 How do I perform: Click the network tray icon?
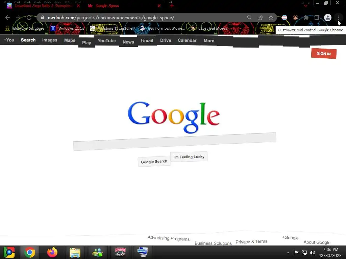tap(304, 252)
